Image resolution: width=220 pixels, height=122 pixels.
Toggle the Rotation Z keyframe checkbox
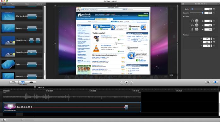pos(214,21)
